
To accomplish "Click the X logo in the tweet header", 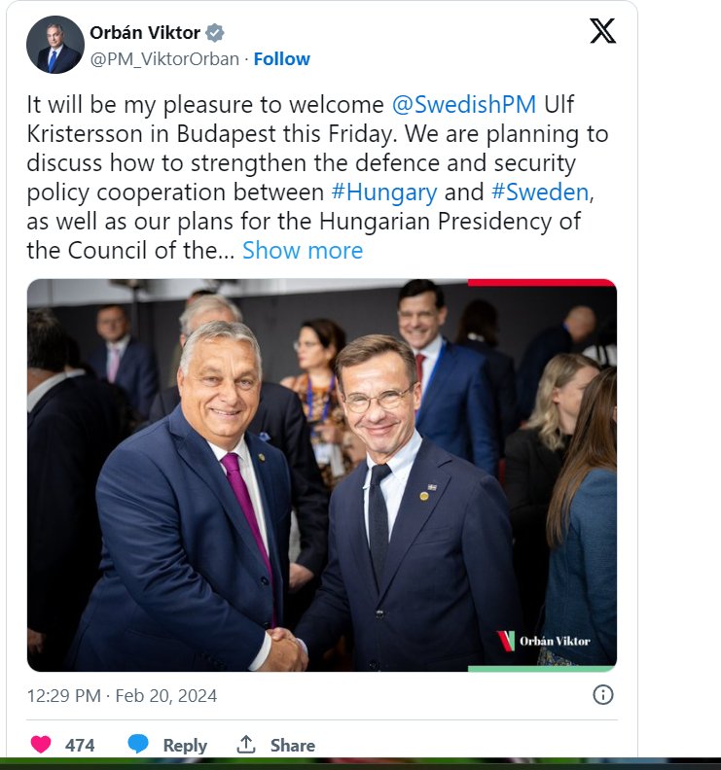I will coord(602,32).
